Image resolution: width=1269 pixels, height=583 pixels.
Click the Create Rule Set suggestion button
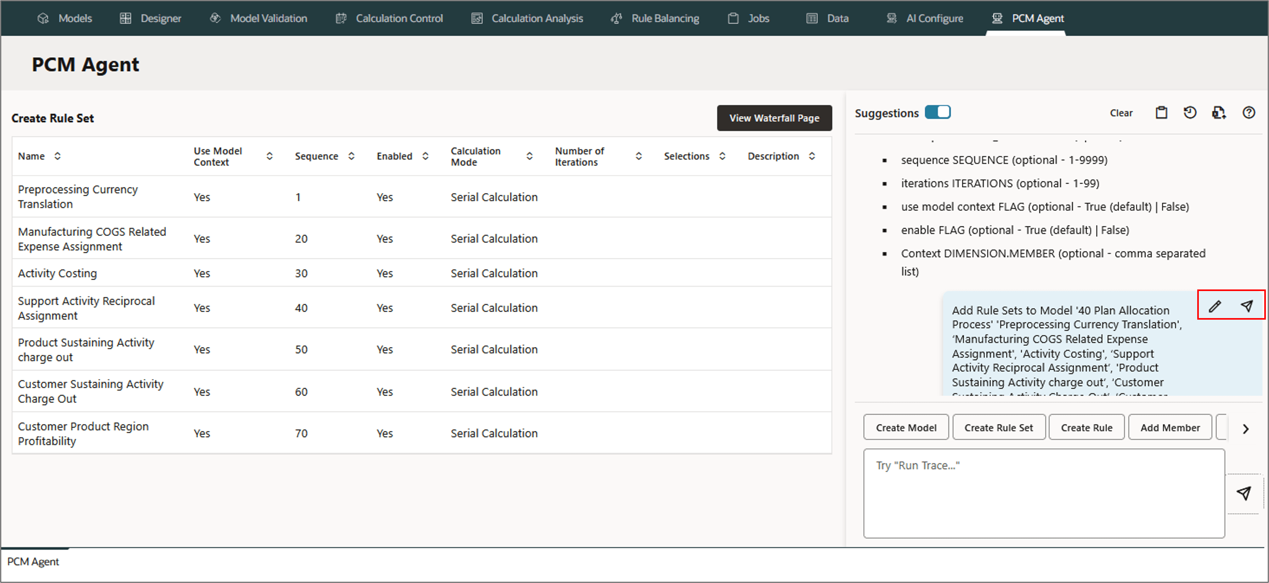[x=998, y=427]
